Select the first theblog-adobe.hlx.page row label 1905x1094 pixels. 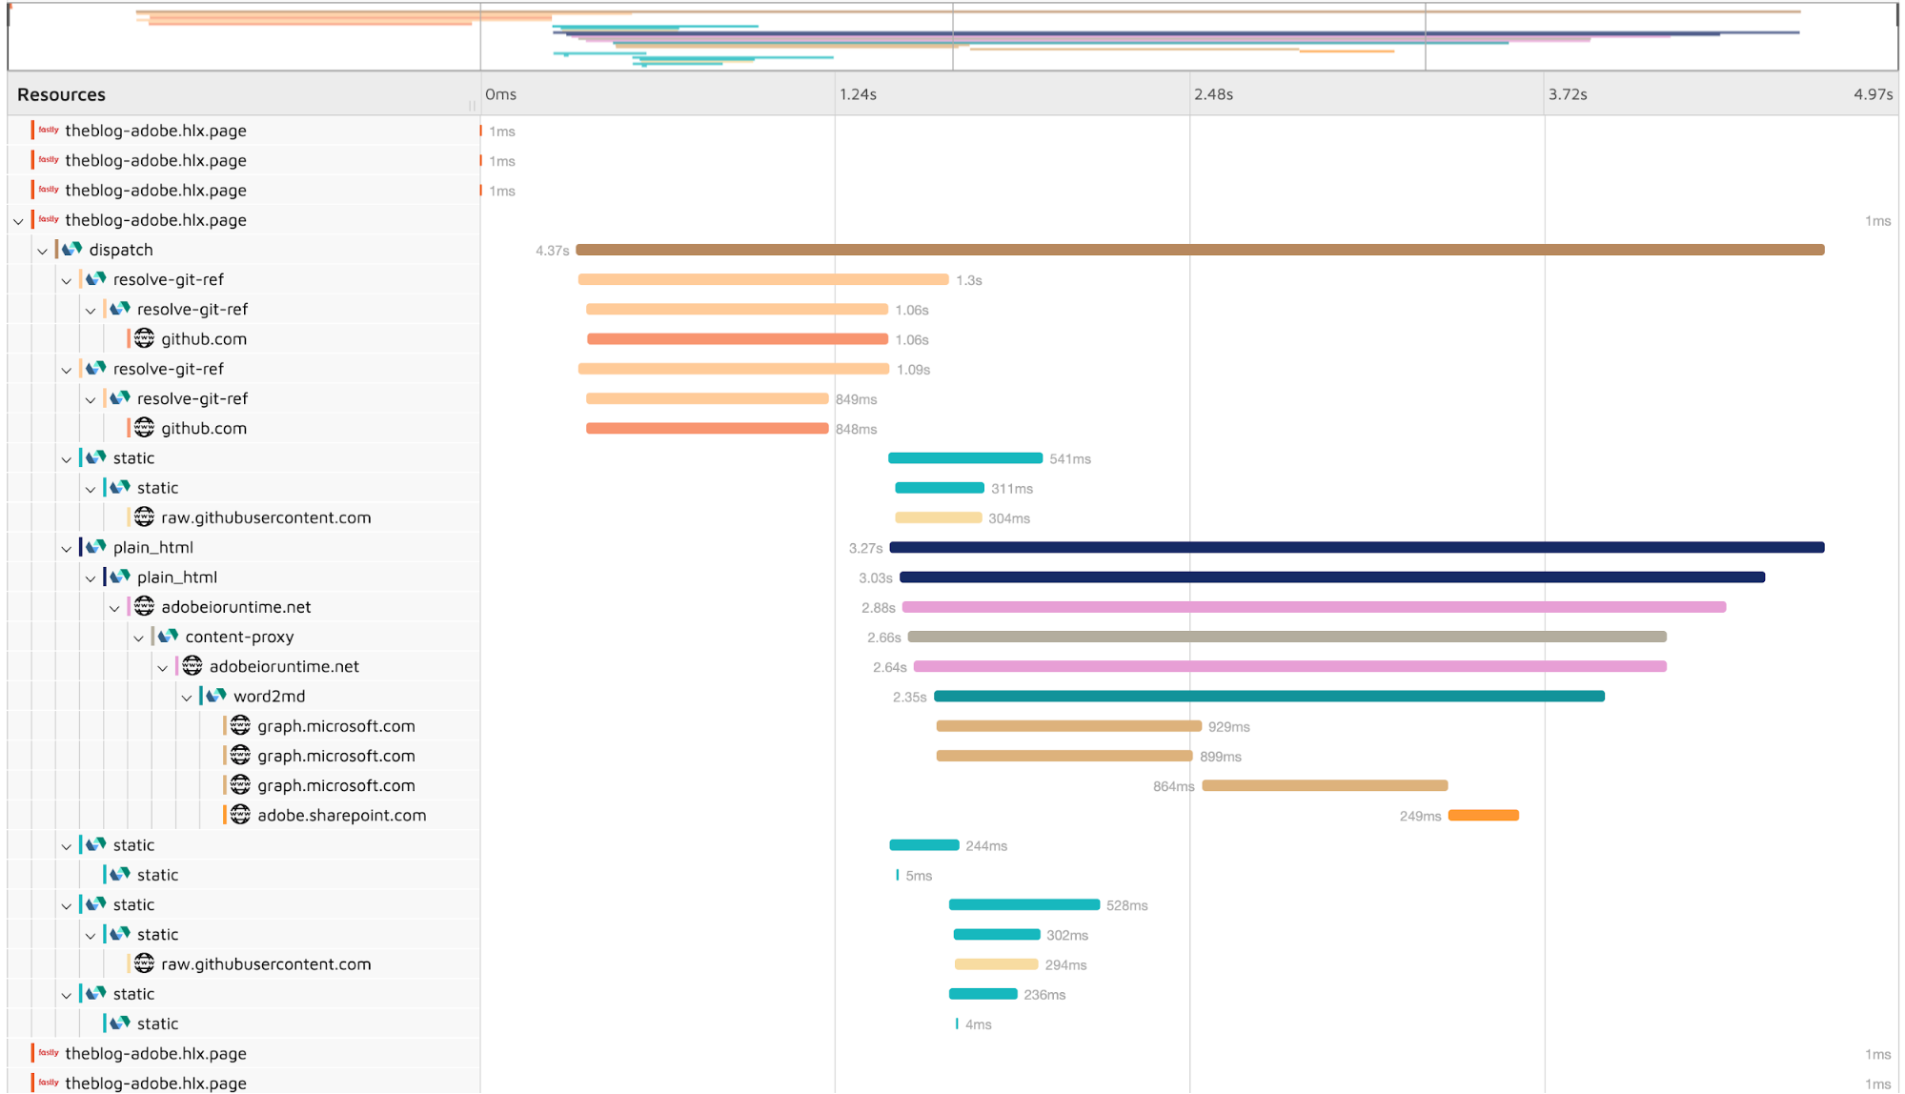coord(155,131)
